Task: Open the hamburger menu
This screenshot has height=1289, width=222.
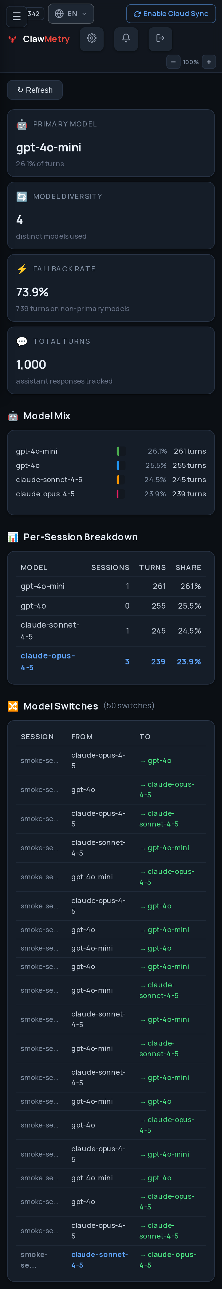Action: pyautogui.click(x=17, y=17)
